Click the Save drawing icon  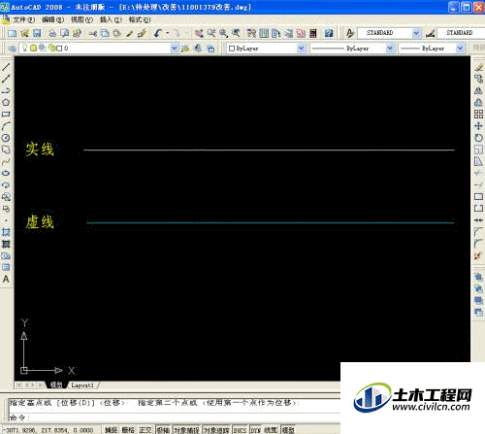click(37, 33)
